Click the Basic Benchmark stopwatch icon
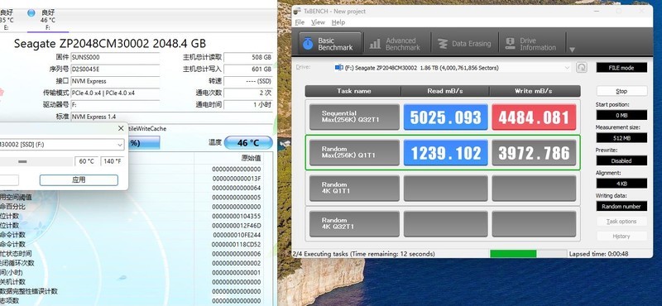662x306 pixels. point(308,44)
